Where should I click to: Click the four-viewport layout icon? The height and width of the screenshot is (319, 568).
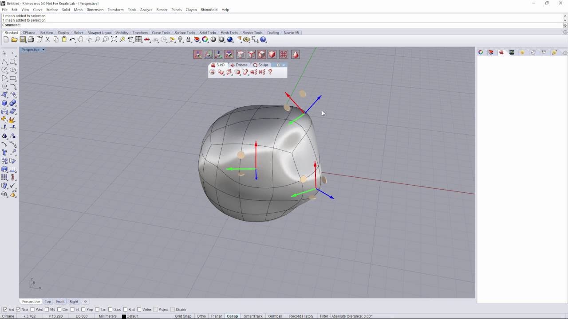click(x=139, y=40)
